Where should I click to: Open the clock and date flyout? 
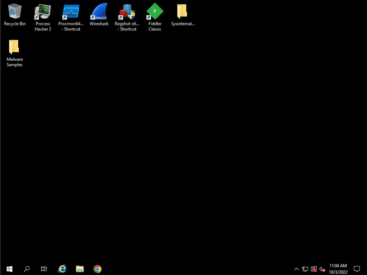338,269
